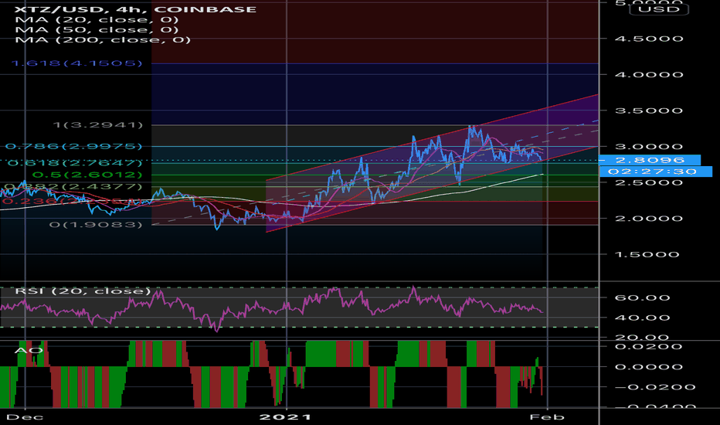Screen dimensions: 720x425
Task: Select the MA (200, close, 0) indicator label
Action: tap(103, 40)
